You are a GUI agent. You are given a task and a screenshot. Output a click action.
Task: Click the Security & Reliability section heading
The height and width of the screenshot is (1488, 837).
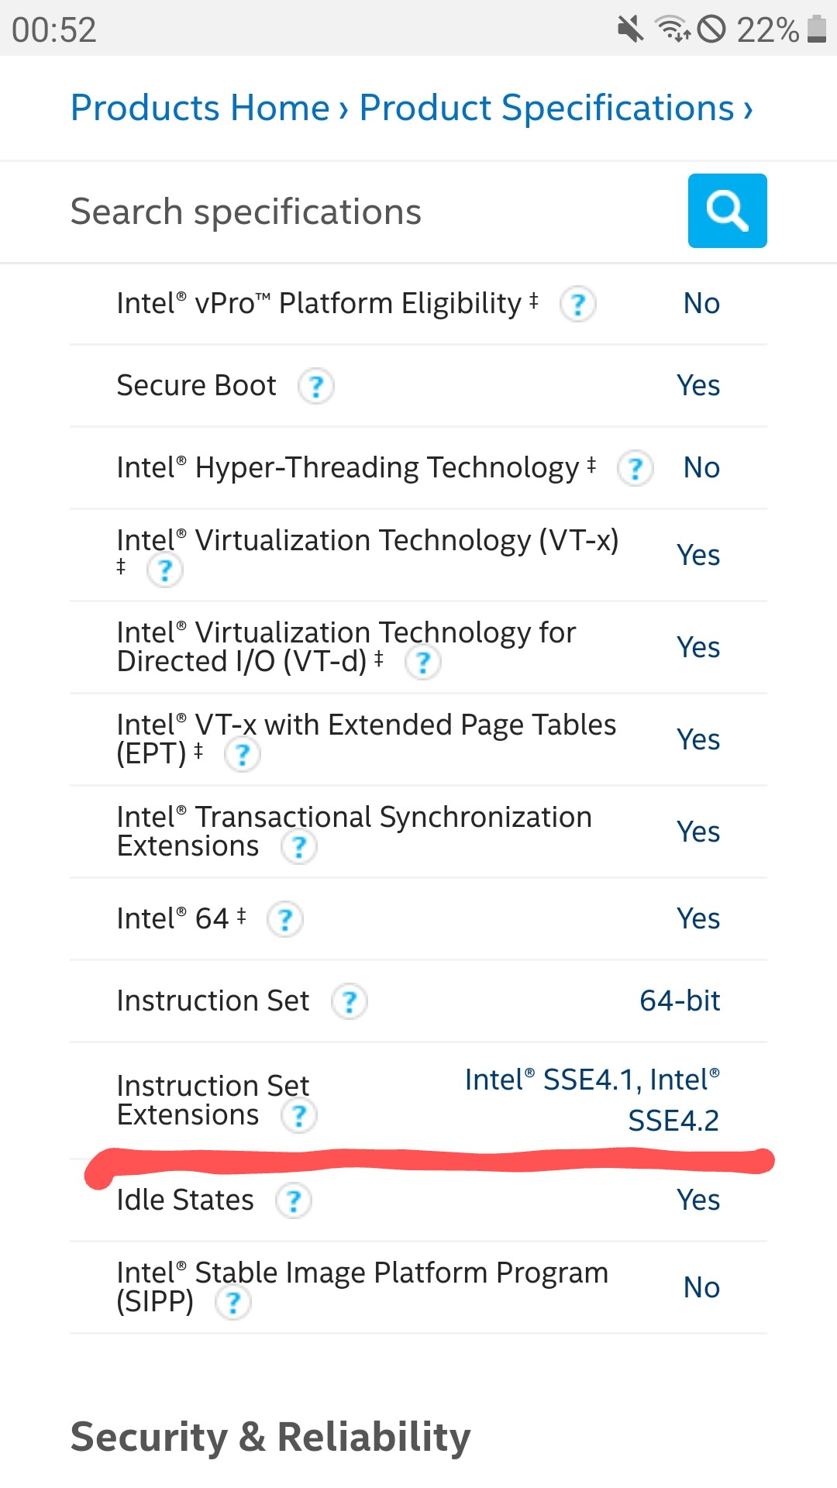pyautogui.click(x=270, y=1436)
